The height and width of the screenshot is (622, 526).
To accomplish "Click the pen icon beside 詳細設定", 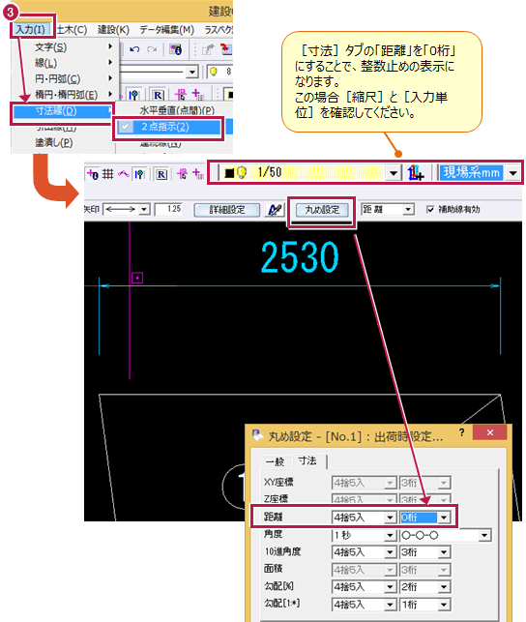I will point(275,210).
